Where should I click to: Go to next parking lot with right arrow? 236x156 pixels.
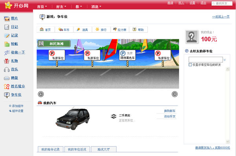175,94
